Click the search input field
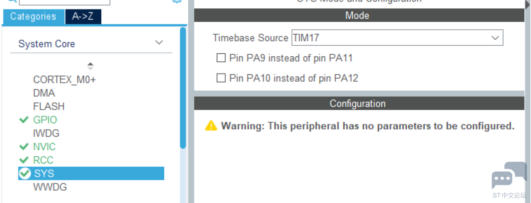Image resolution: width=531 pixels, height=203 pixels. (65, 2)
